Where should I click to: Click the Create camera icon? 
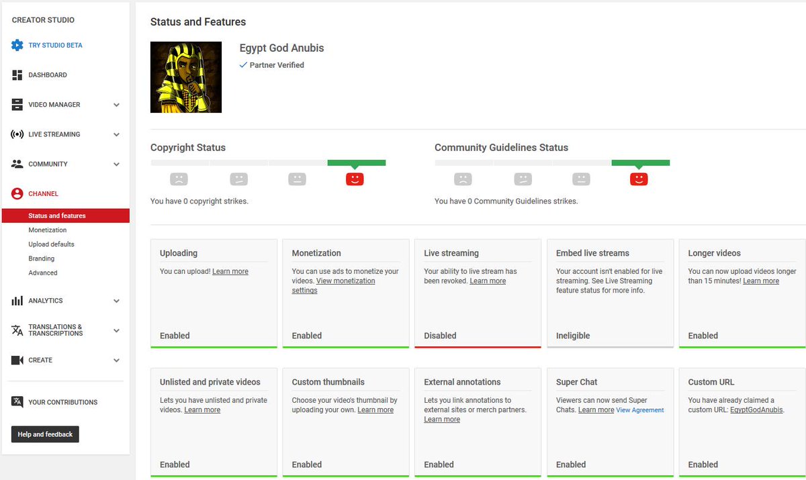click(17, 360)
